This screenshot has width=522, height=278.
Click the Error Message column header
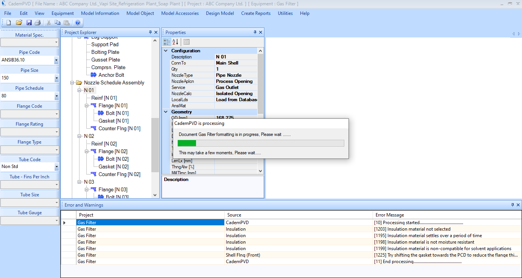[x=447, y=215]
